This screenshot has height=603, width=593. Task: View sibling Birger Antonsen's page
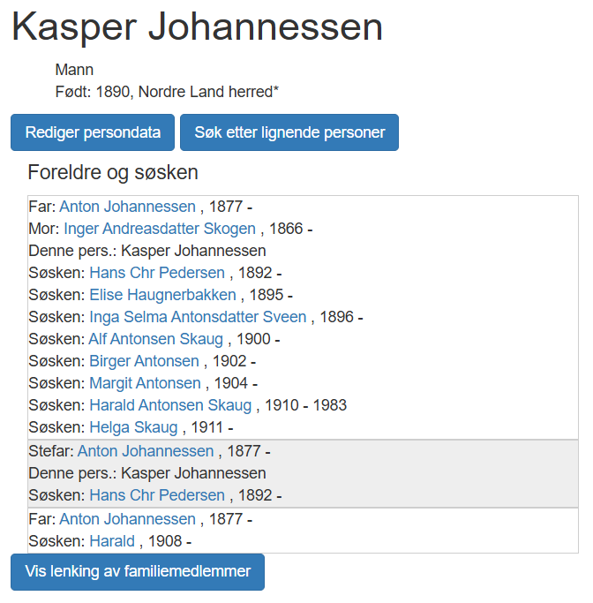coord(144,361)
